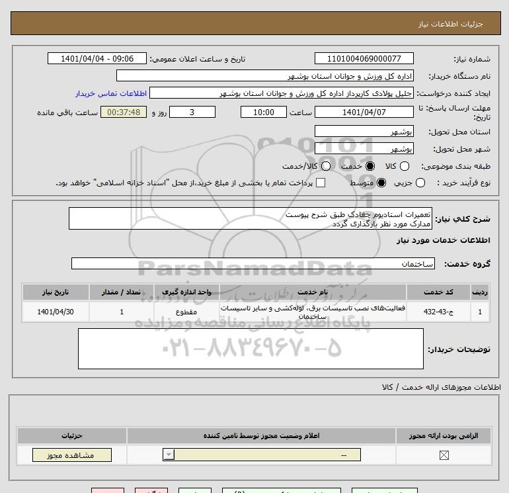Click the ردیف column header
This screenshot has width=509, height=493.
pyautogui.click(x=480, y=292)
